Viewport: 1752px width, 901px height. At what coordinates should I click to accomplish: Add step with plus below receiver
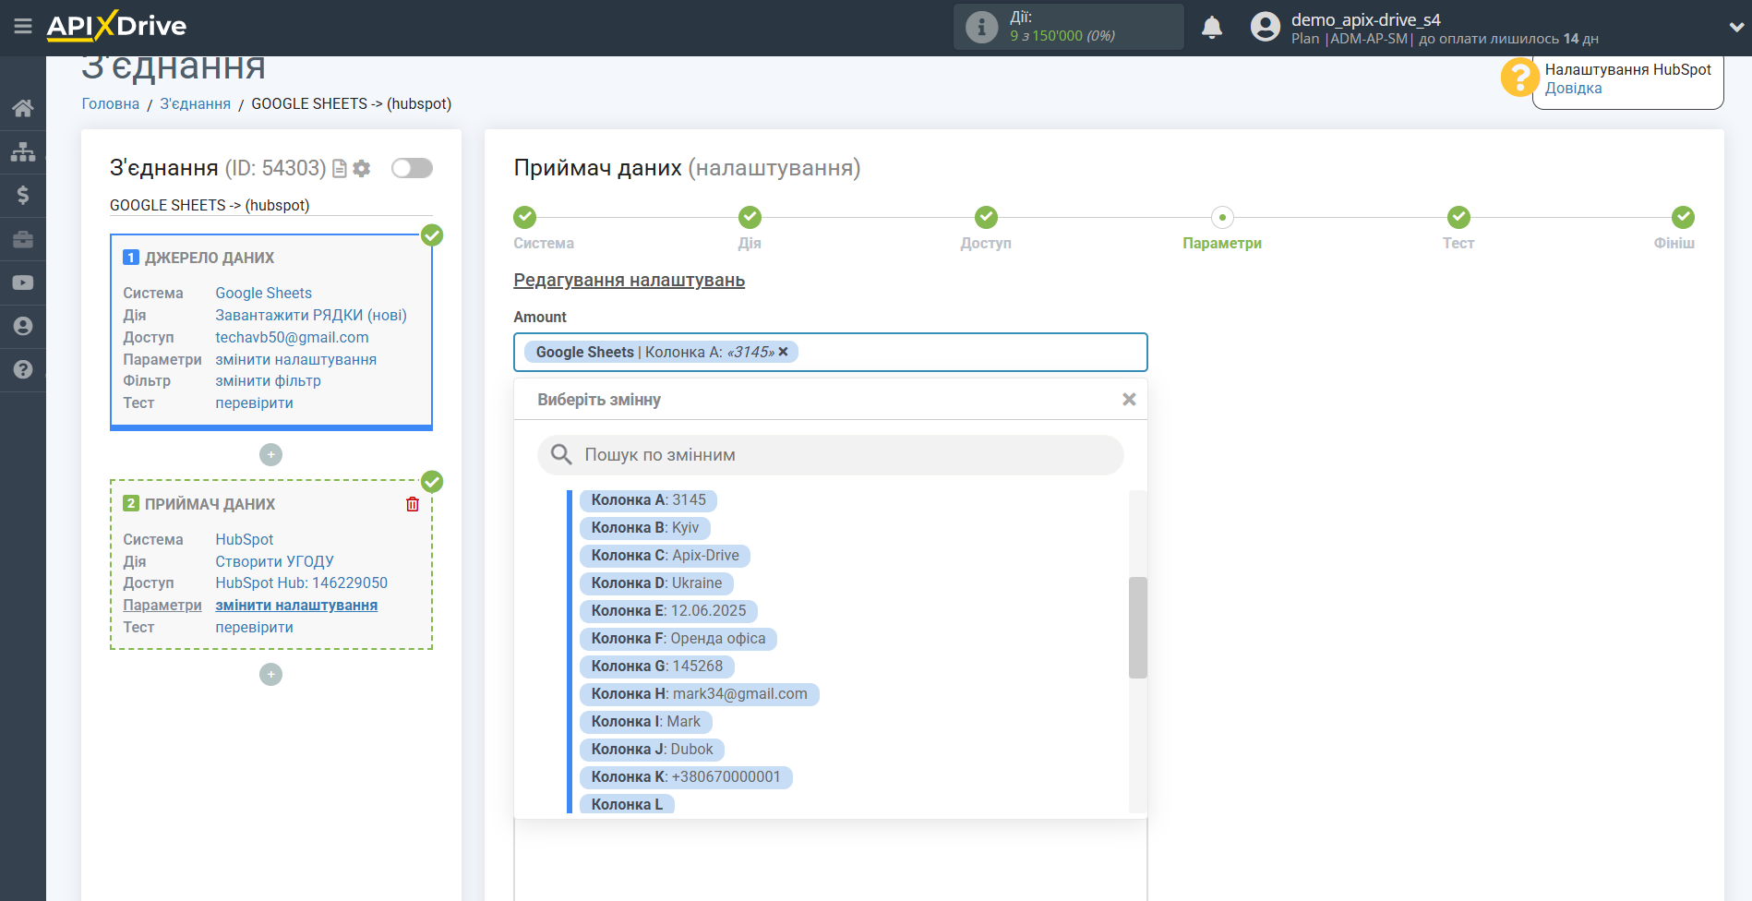270,675
